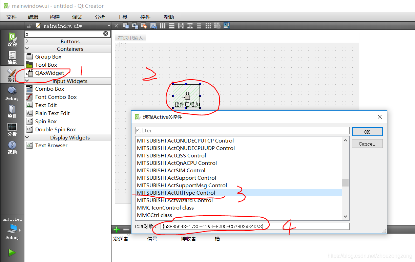The height and width of the screenshot is (262, 415).
Task: Click Cancel in ActiveX dialog
Action: [x=367, y=144]
